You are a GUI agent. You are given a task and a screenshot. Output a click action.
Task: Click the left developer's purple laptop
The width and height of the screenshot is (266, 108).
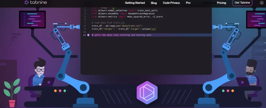coord(48,82)
